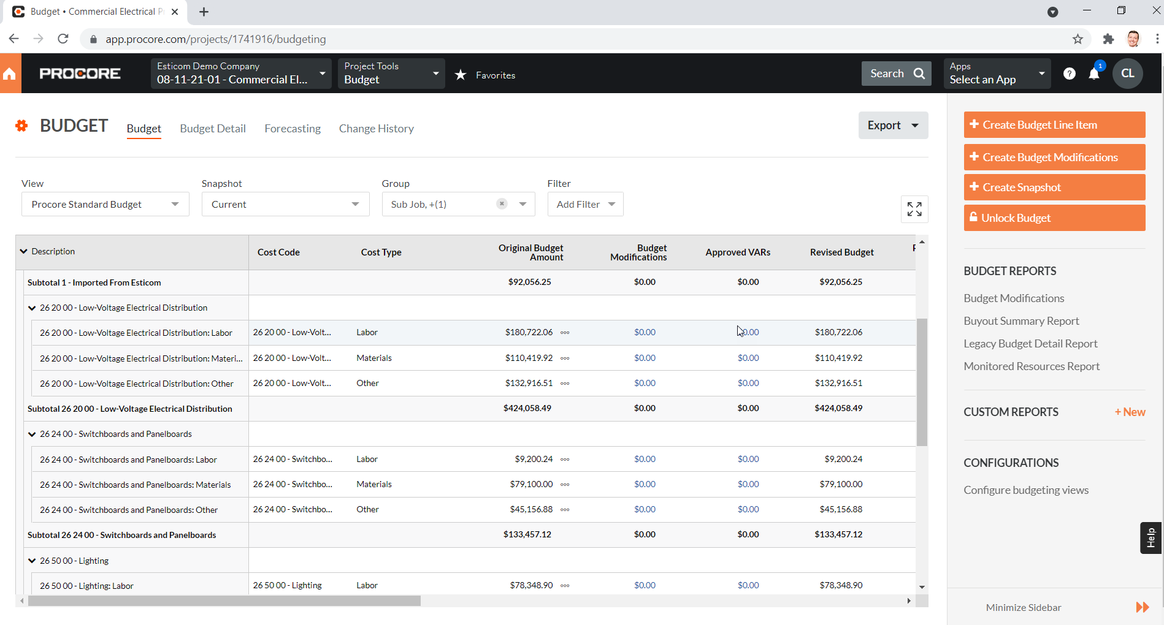Open ellipsis for $9,200.24 original budget
The image size is (1164, 625).
[x=565, y=460]
